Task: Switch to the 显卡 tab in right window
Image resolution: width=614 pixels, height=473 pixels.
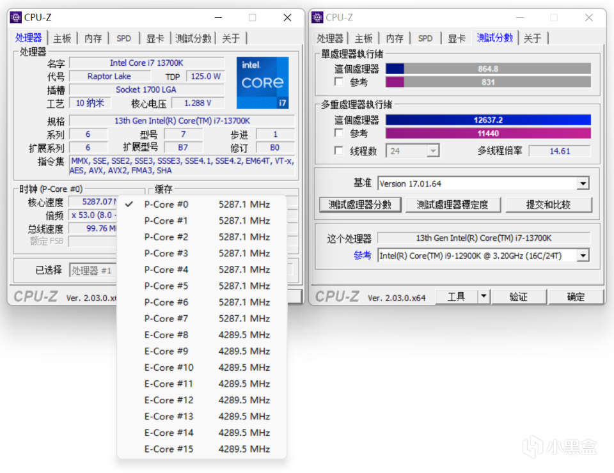Action: [457, 38]
